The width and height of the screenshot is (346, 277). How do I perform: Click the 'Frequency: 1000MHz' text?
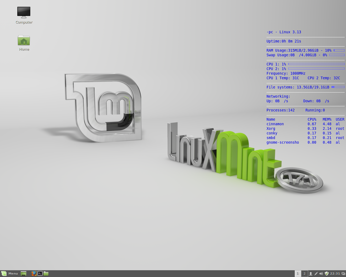286,73
